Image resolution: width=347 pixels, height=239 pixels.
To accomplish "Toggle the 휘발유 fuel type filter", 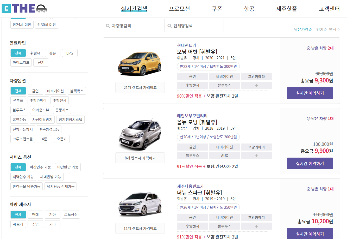I will tap(35, 53).
